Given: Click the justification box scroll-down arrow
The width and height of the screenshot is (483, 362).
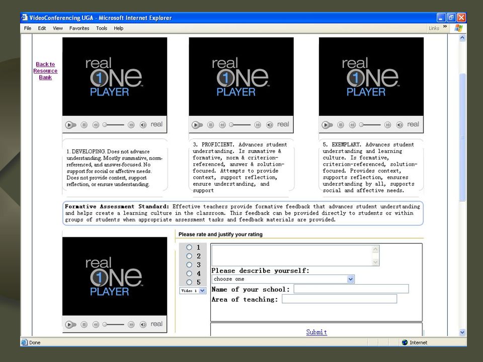Looking at the screenshot, I should tap(375, 262).
